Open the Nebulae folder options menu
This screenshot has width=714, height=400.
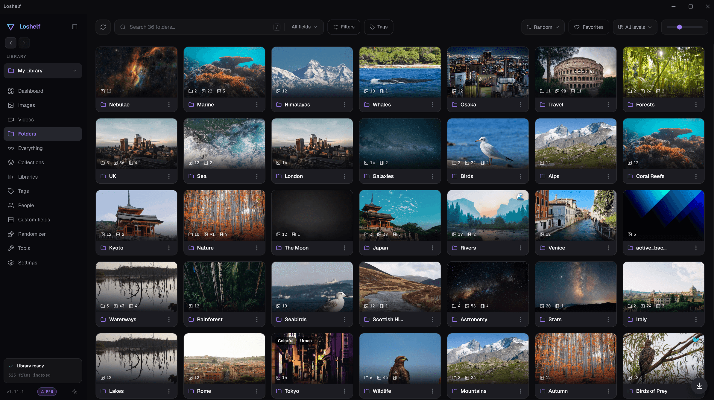click(169, 105)
